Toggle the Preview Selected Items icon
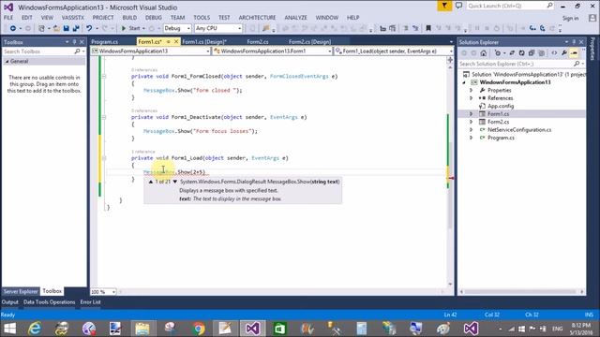Image resolution: width=600 pixels, height=337 pixels. [x=574, y=53]
